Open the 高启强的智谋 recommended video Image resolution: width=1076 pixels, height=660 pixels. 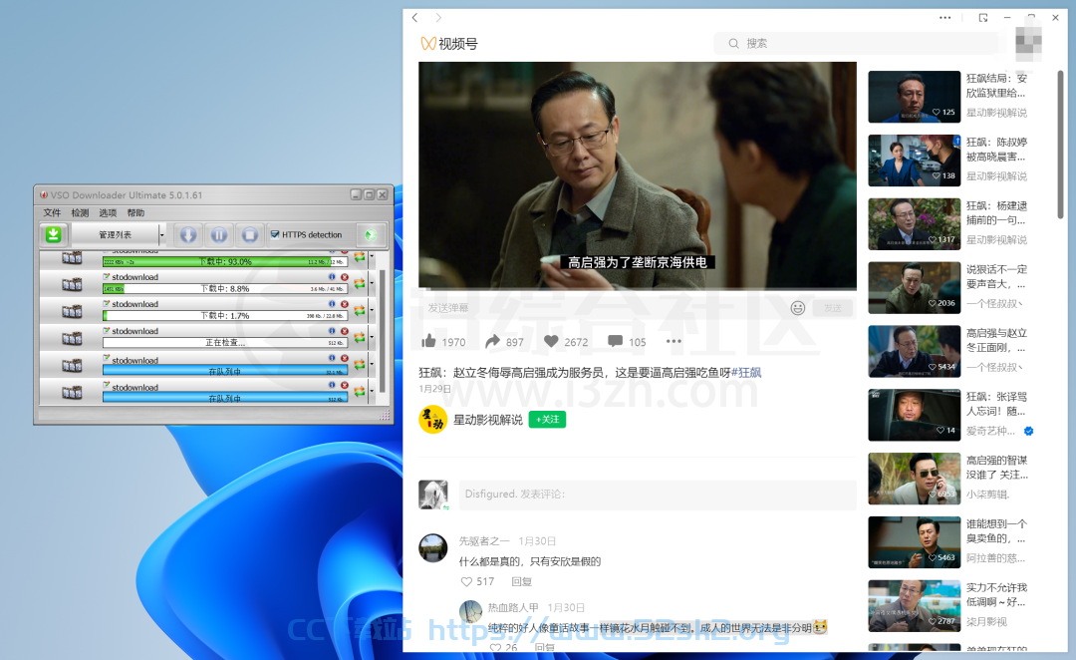pos(914,479)
